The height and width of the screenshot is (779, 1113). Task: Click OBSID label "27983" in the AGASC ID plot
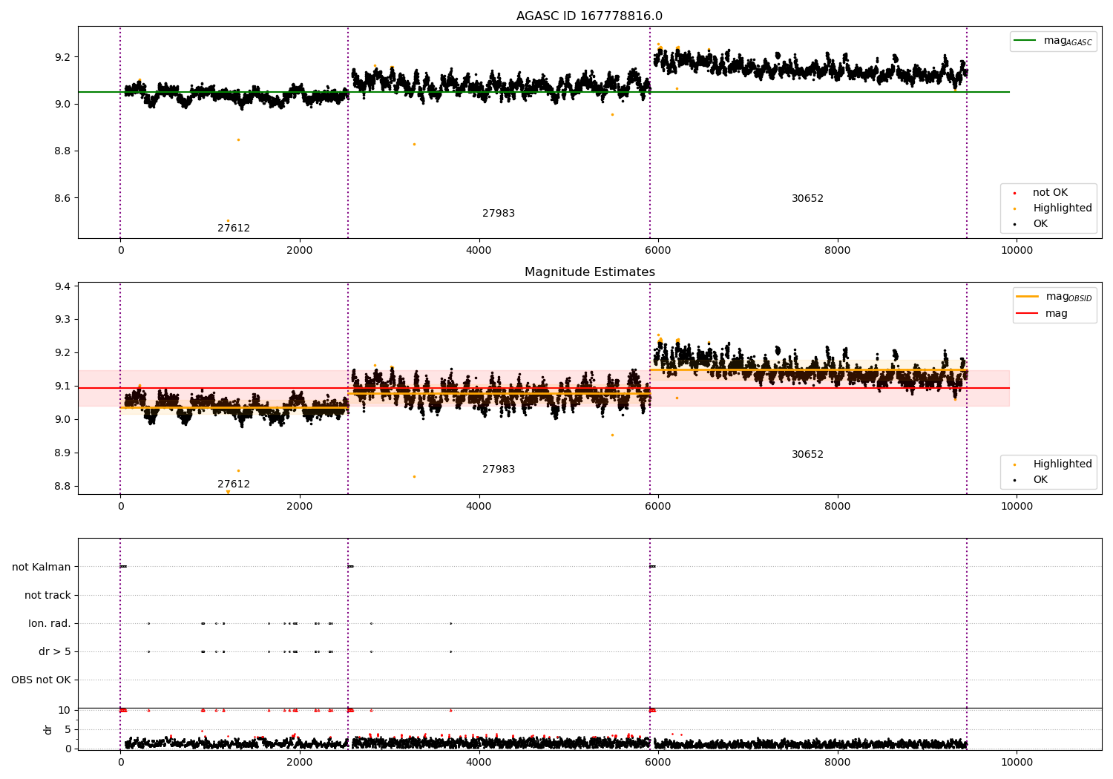coord(499,214)
